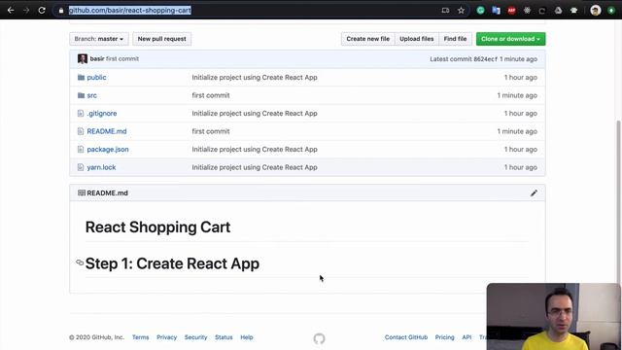Click Create new file button
Screen dimensions: 622x350
pos(367,39)
